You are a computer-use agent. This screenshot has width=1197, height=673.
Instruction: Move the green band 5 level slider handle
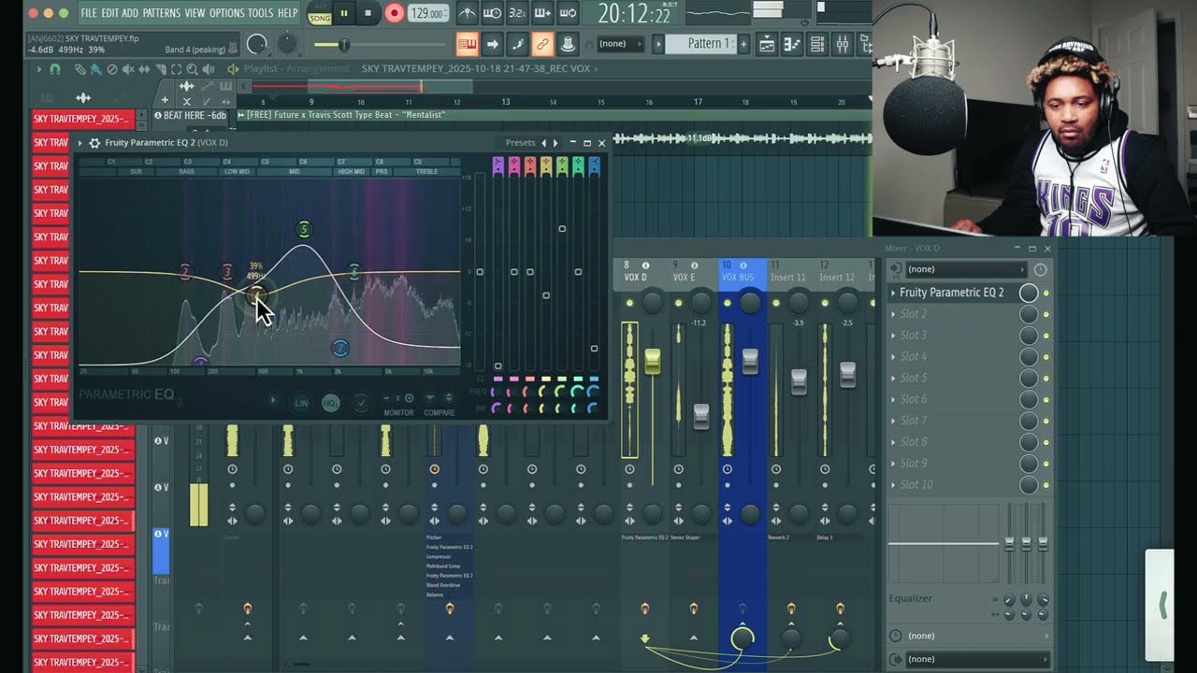(562, 229)
